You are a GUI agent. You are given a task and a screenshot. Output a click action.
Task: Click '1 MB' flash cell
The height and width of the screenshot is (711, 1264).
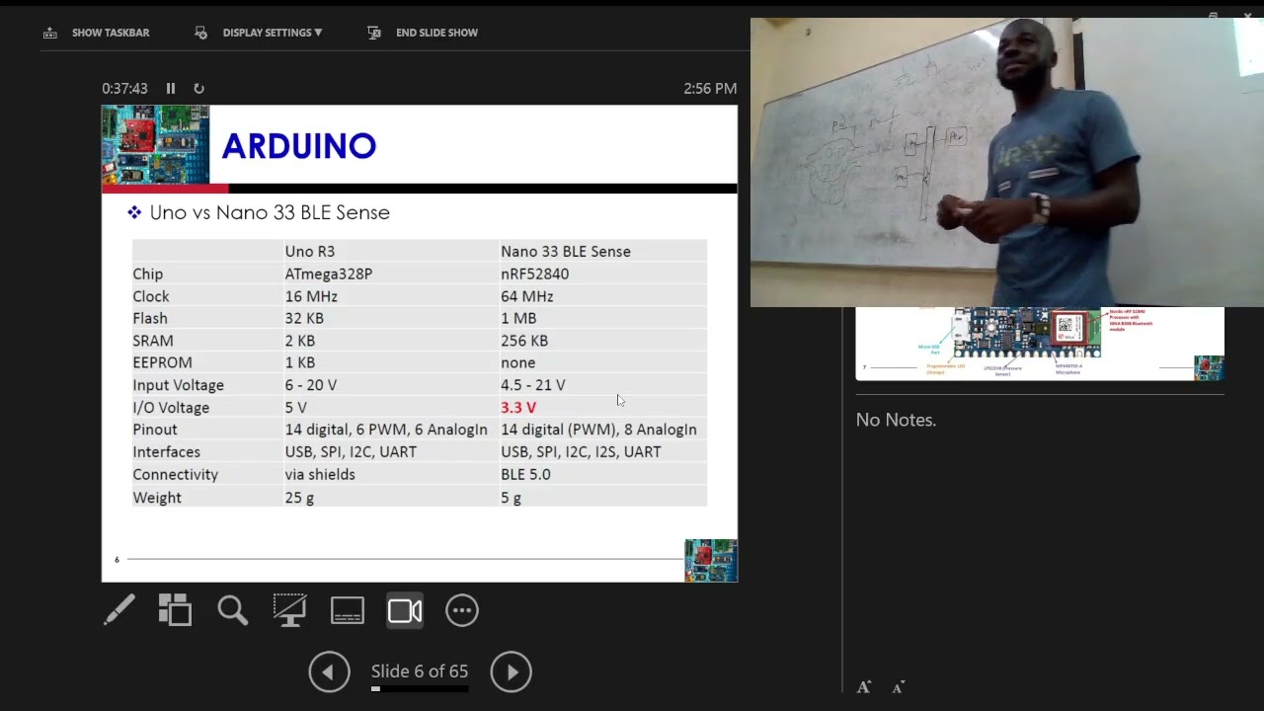[x=518, y=318]
